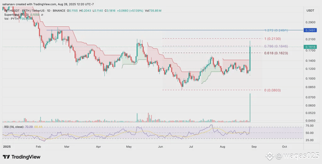
Task: Open the USDT currency selector
Action: [310, 10]
